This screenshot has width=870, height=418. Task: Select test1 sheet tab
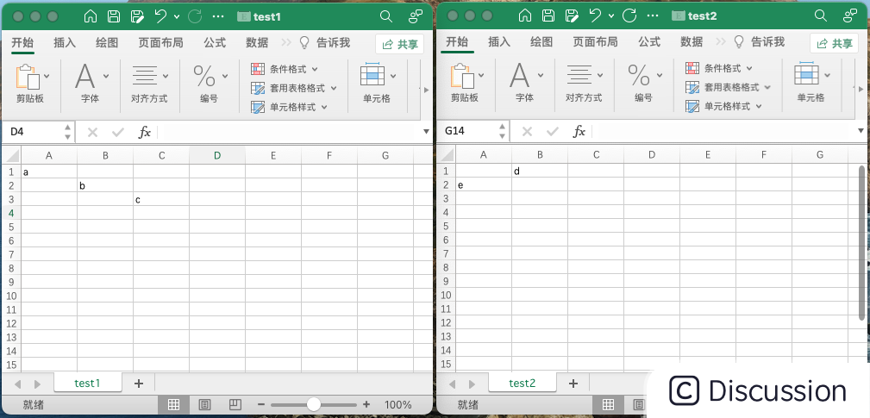coord(87,383)
